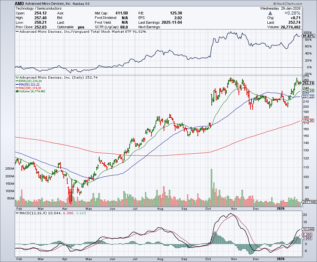Click the Last Earnings date 2025-11-04
The height and width of the screenshot is (262, 317).
tap(172, 22)
